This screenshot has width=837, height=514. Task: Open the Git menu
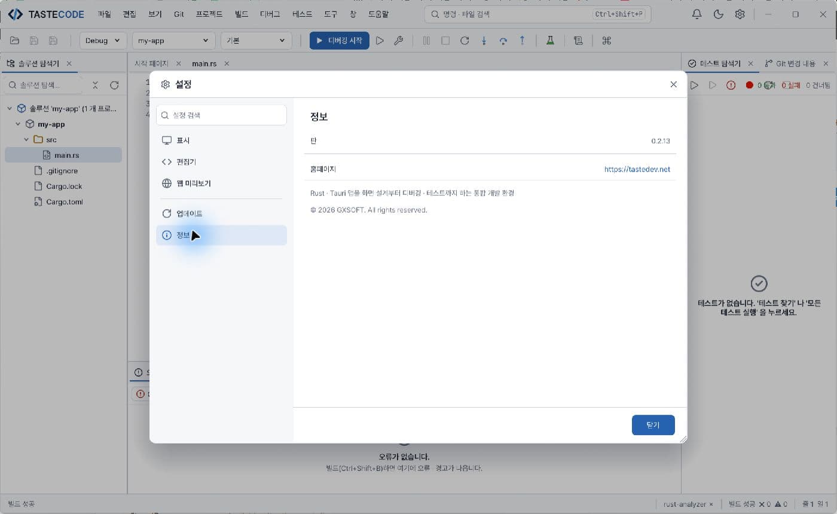(179, 14)
